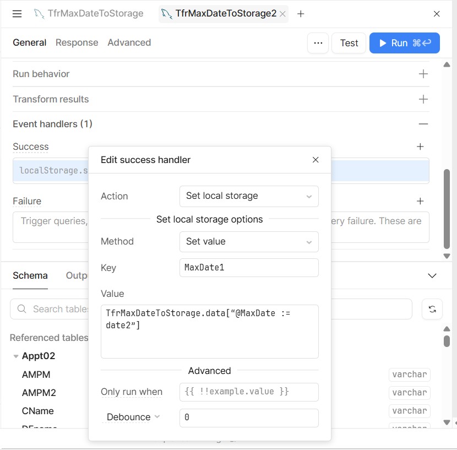Add a new Success event handler
The image size is (457, 450).
pyautogui.click(x=420, y=147)
